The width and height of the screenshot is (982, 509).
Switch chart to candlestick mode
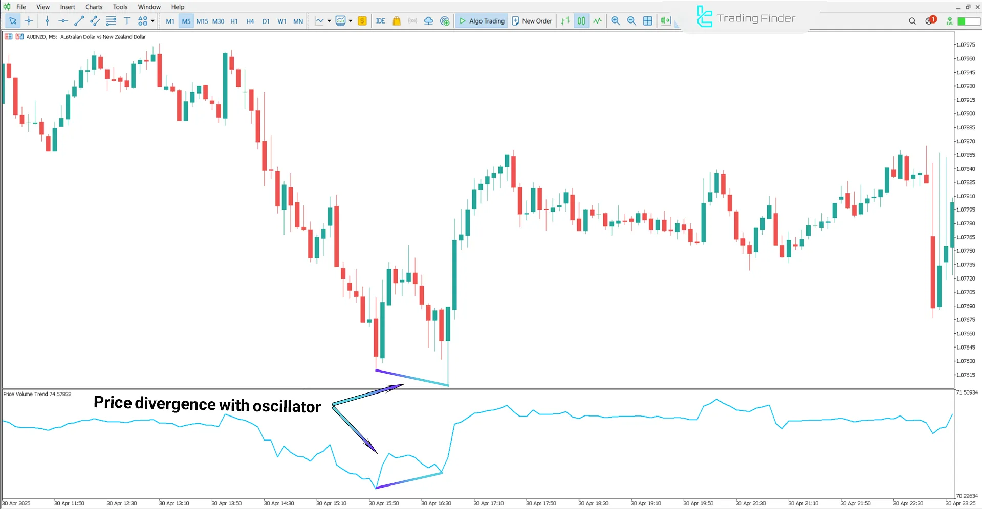pyautogui.click(x=581, y=21)
